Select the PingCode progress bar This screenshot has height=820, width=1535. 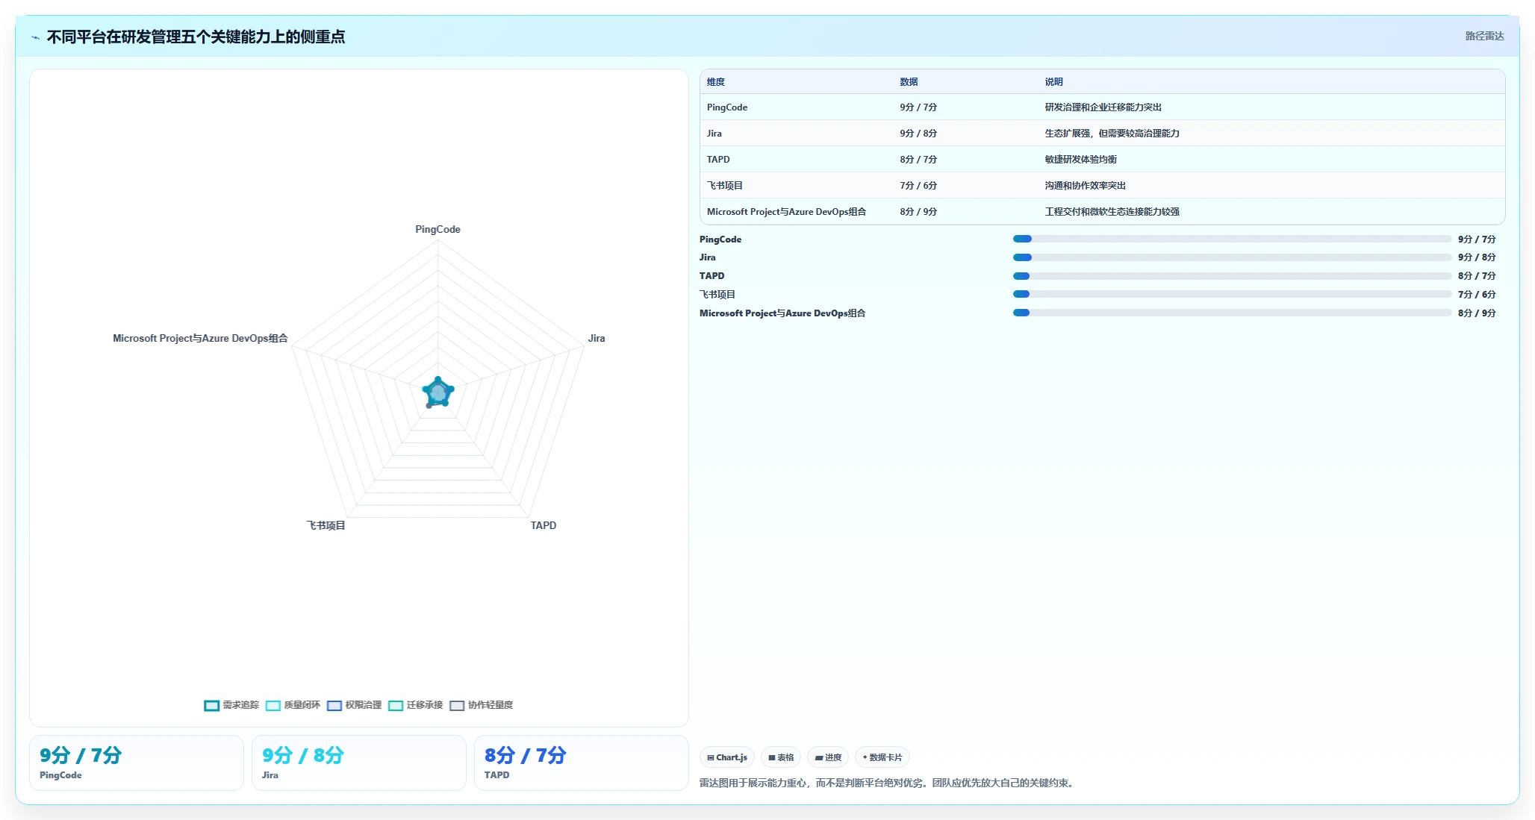[x=1232, y=239]
